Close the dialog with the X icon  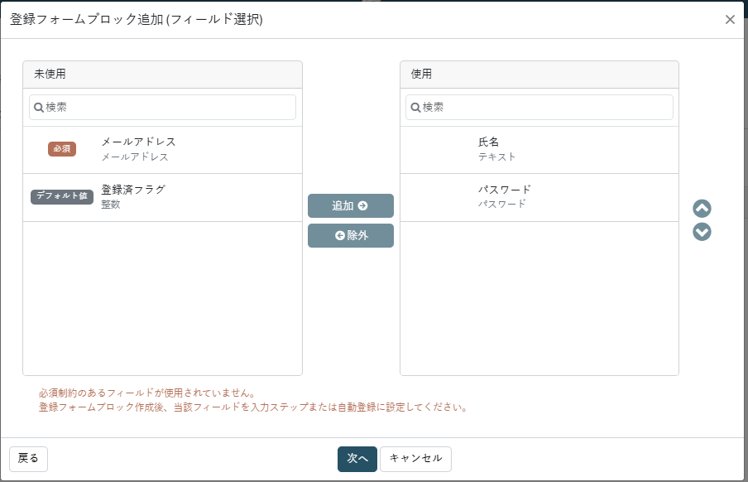pyautogui.click(x=730, y=20)
